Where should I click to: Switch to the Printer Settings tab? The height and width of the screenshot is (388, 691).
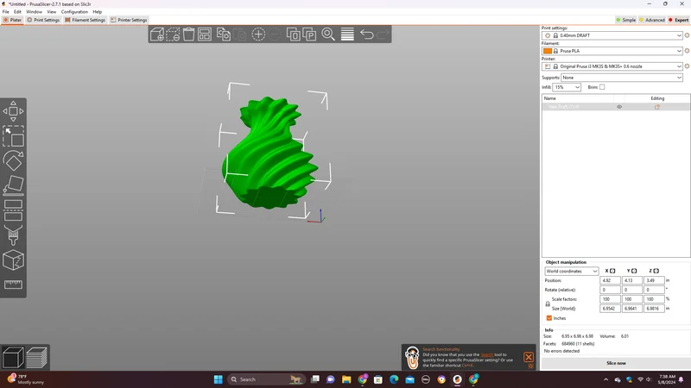(x=129, y=20)
